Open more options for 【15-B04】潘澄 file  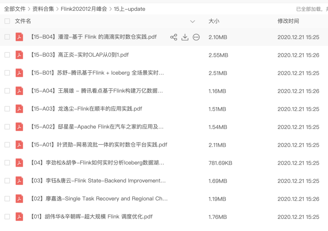[x=196, y=37]
